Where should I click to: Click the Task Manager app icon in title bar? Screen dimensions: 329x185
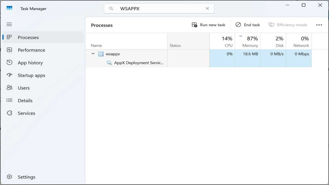(9, 8)
